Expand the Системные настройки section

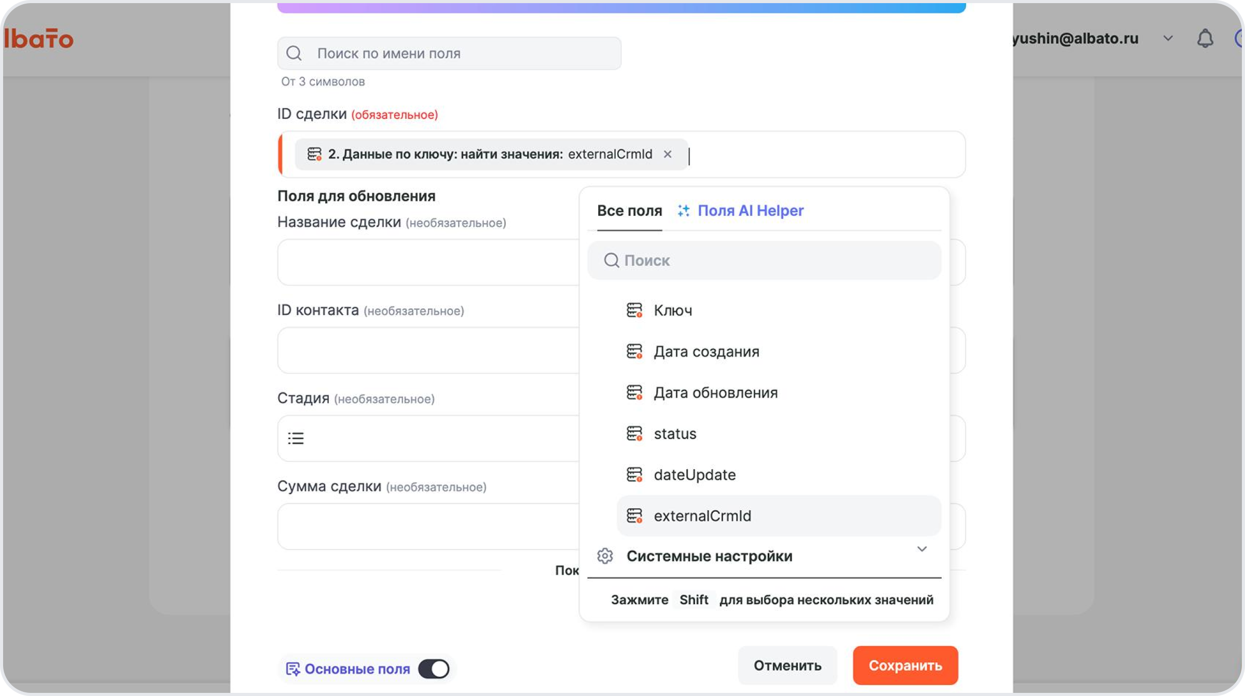tap(922, 549)
